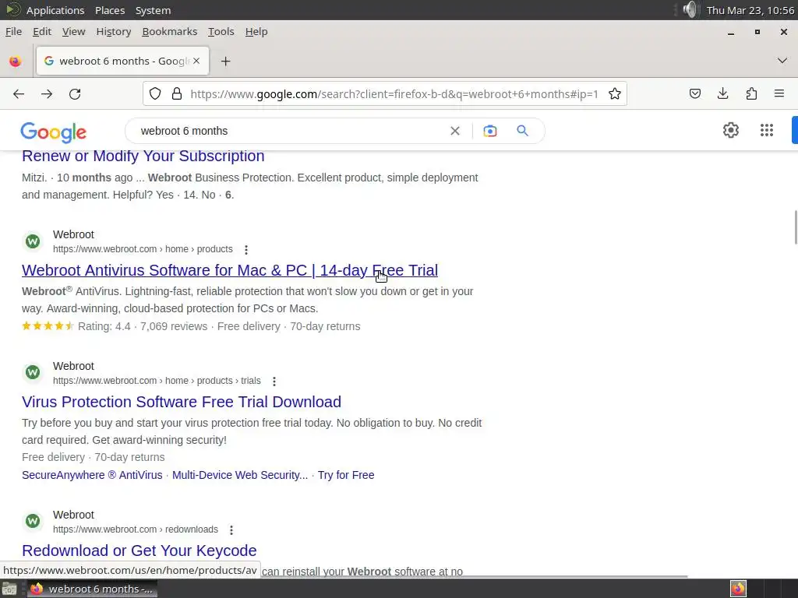Clear the Google search box text
The image size is (798, 598).
[x=455, y=131]
